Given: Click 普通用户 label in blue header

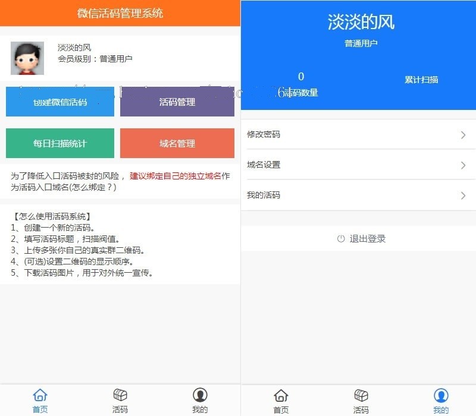Looking at the screenshot, I should pos(361,43).
